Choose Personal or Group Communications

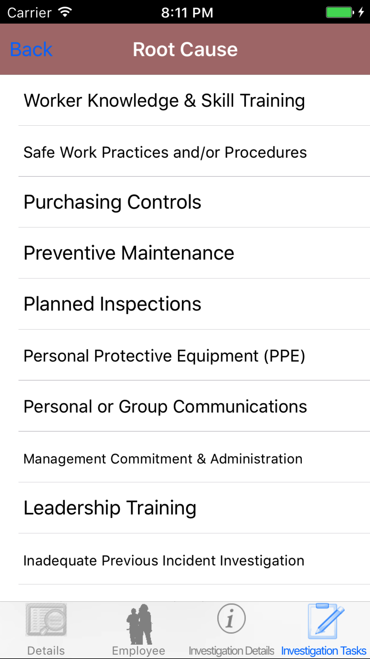click(165, 407)
